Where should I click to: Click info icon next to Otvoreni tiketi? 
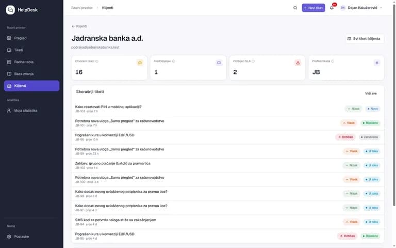(x=97, y=61)
